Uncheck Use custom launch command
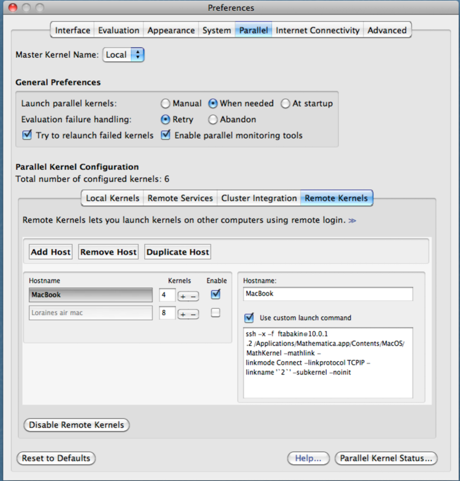460x481 pixels. tap(249, 318)
